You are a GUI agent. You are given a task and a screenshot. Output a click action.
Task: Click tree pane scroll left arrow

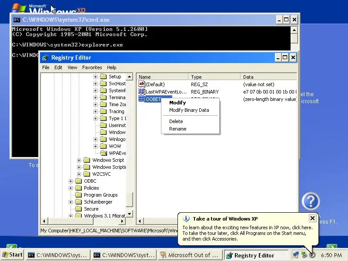pyautogui.click(x=44, y=221)
